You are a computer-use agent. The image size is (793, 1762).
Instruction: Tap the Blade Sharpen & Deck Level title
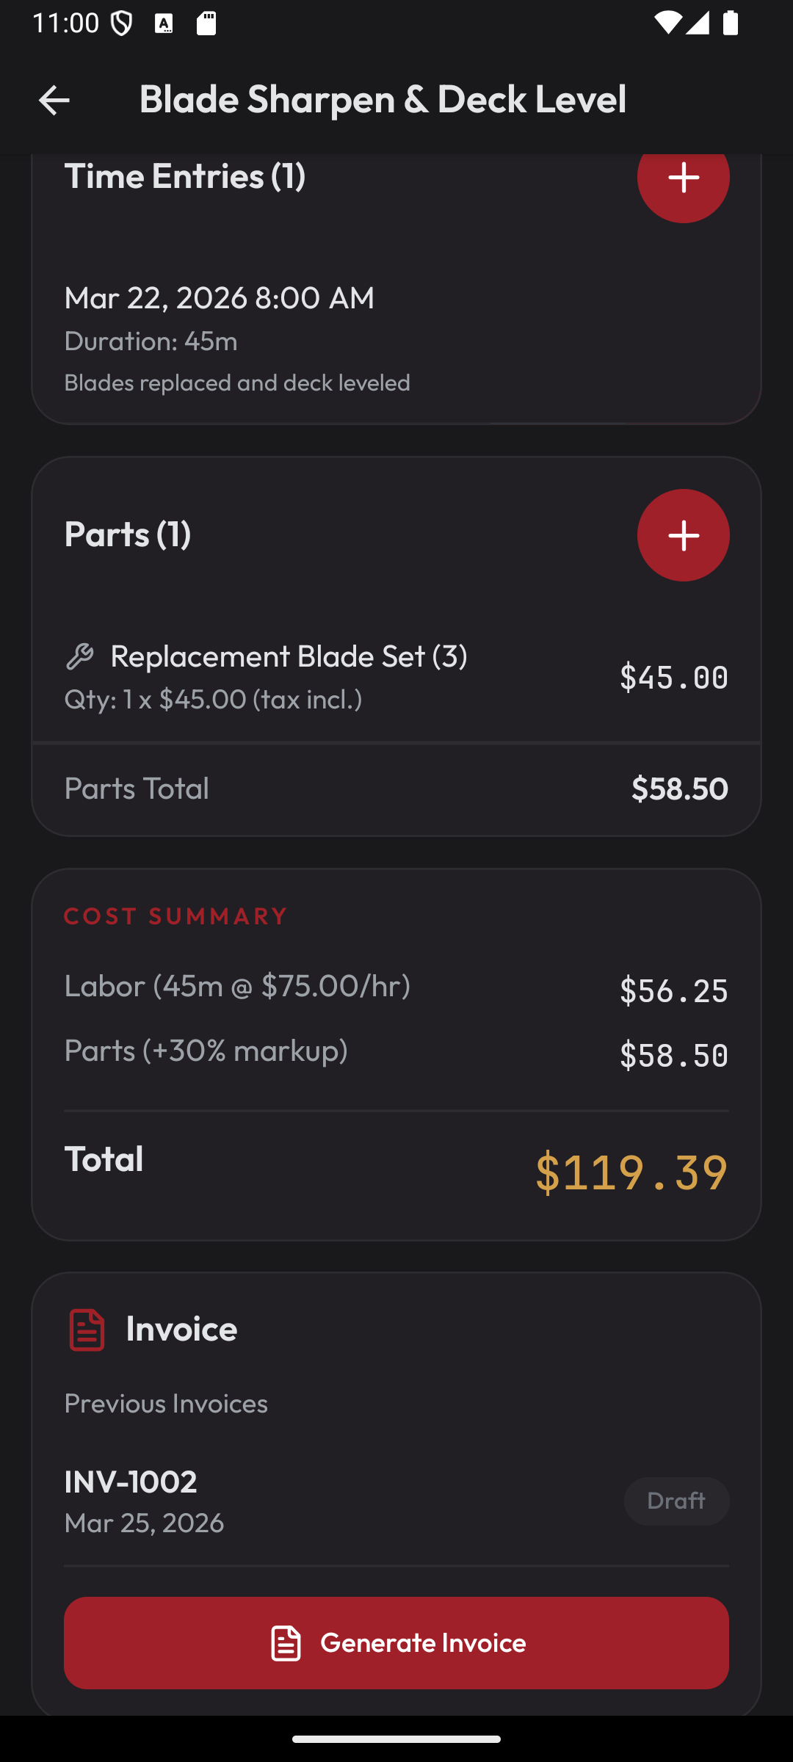(x=383, y=100)
